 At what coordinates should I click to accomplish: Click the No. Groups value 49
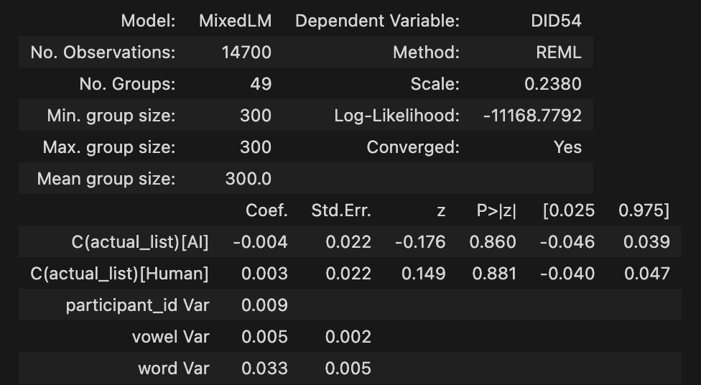tap(261, 84)
